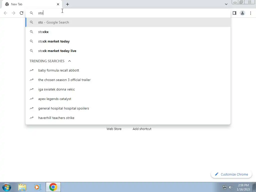Open the network tray icon
The height and width of the screenshot is (192, 256).
[225, 187]
